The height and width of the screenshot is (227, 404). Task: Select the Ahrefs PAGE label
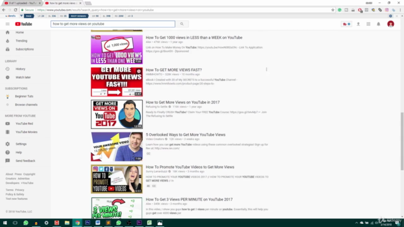coord(28,16)
